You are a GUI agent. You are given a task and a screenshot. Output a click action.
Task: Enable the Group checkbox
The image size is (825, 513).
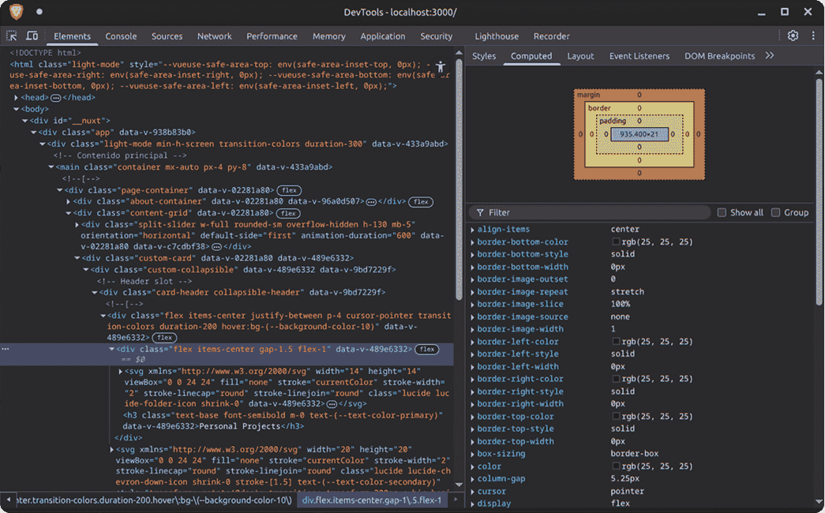[775, 212]
